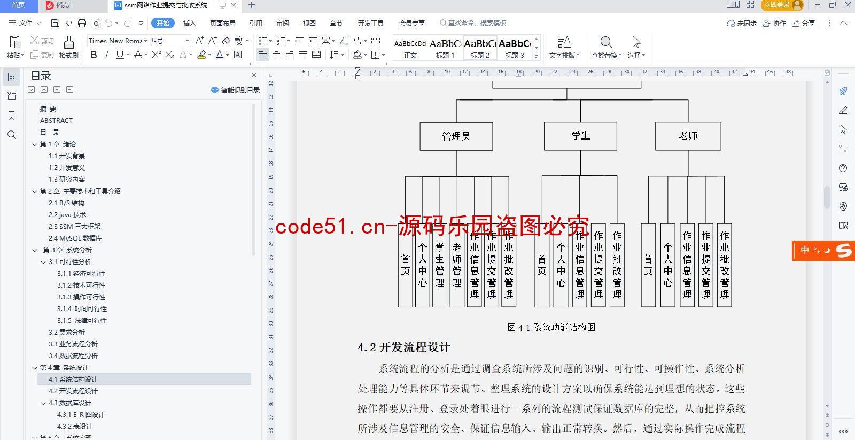Increase paragraph indent
Image resolution: width=855 pixels, height=440 pixels.
point(313,41)
